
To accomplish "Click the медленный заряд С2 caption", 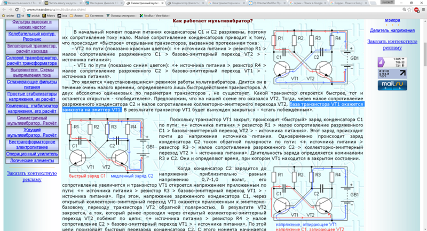I will pos(132,176).
